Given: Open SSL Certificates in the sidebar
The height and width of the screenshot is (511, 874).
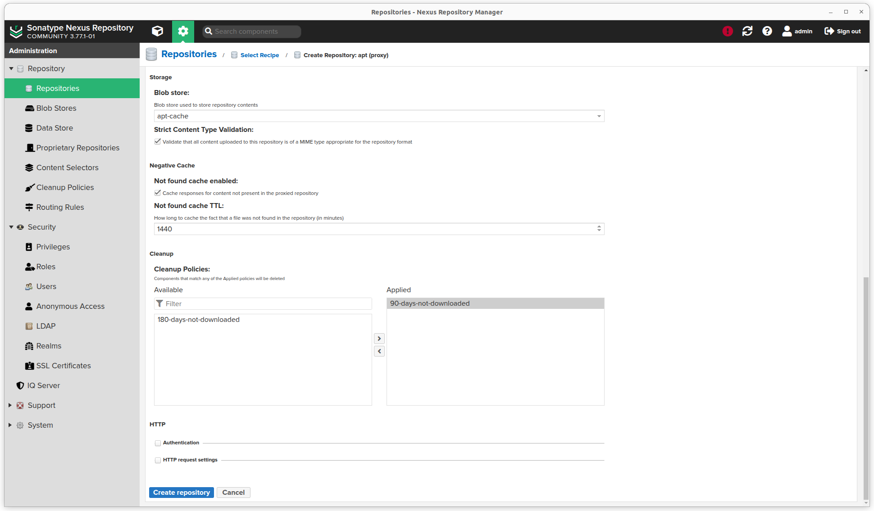Looking at the screenshot, I should [72, 366].
